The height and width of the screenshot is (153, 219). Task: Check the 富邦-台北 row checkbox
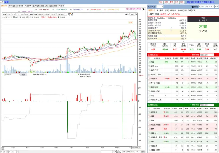click(x=149, y=66)
